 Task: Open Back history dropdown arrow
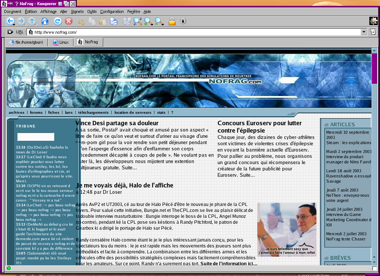click(14, 25)
